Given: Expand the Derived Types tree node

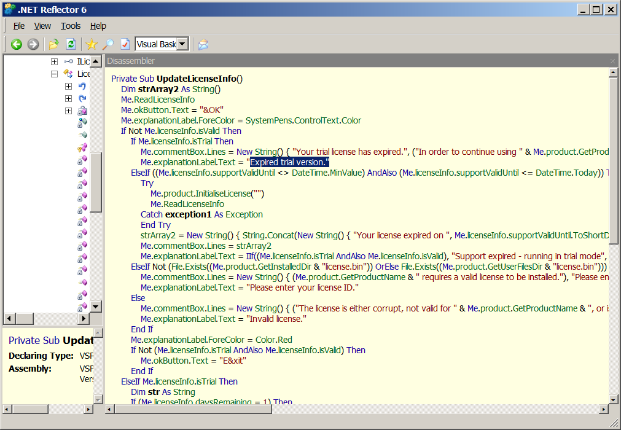Looking at the screenshot, I should [x=68, y=98].
